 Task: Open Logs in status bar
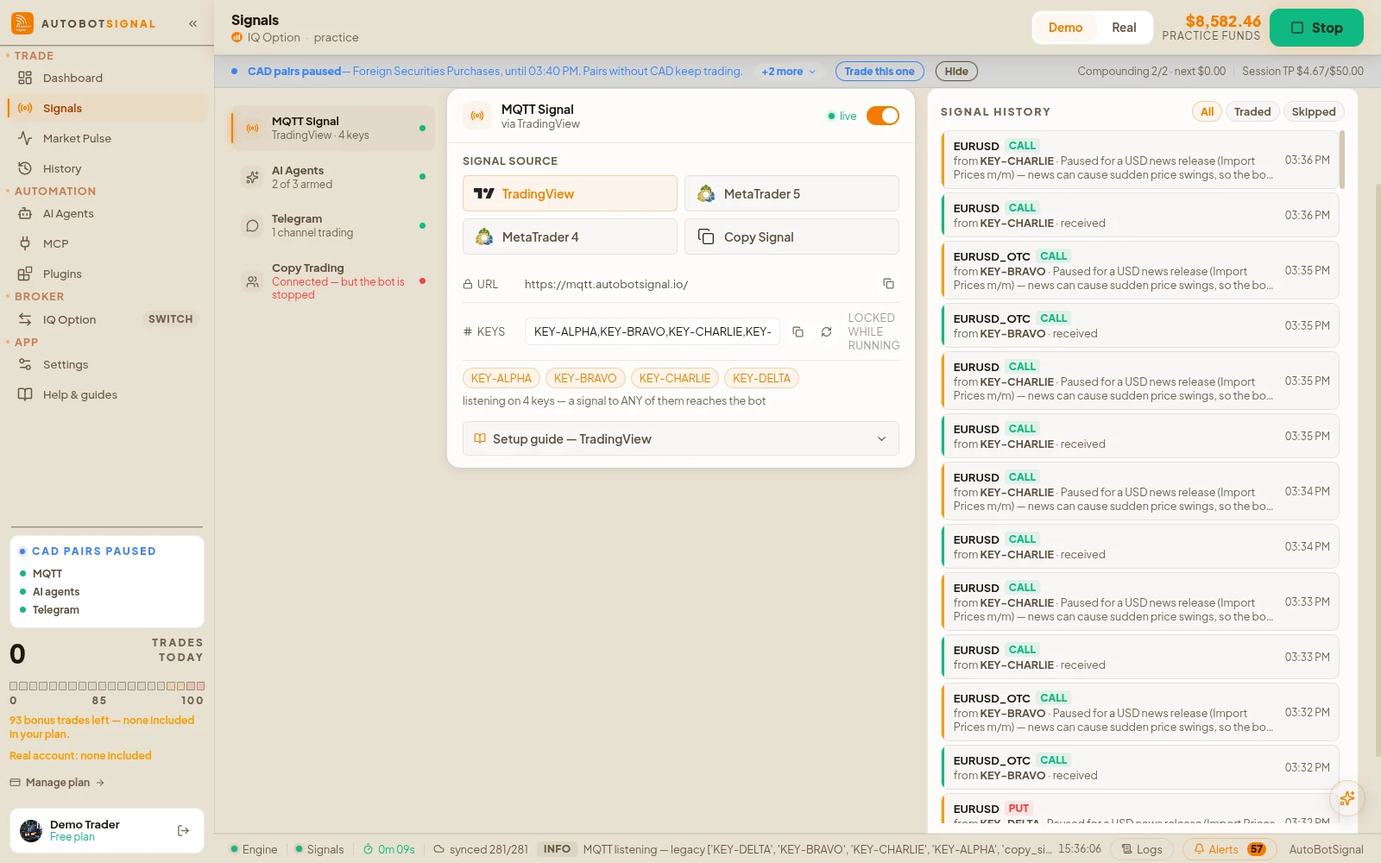[x=1141, y=849]
